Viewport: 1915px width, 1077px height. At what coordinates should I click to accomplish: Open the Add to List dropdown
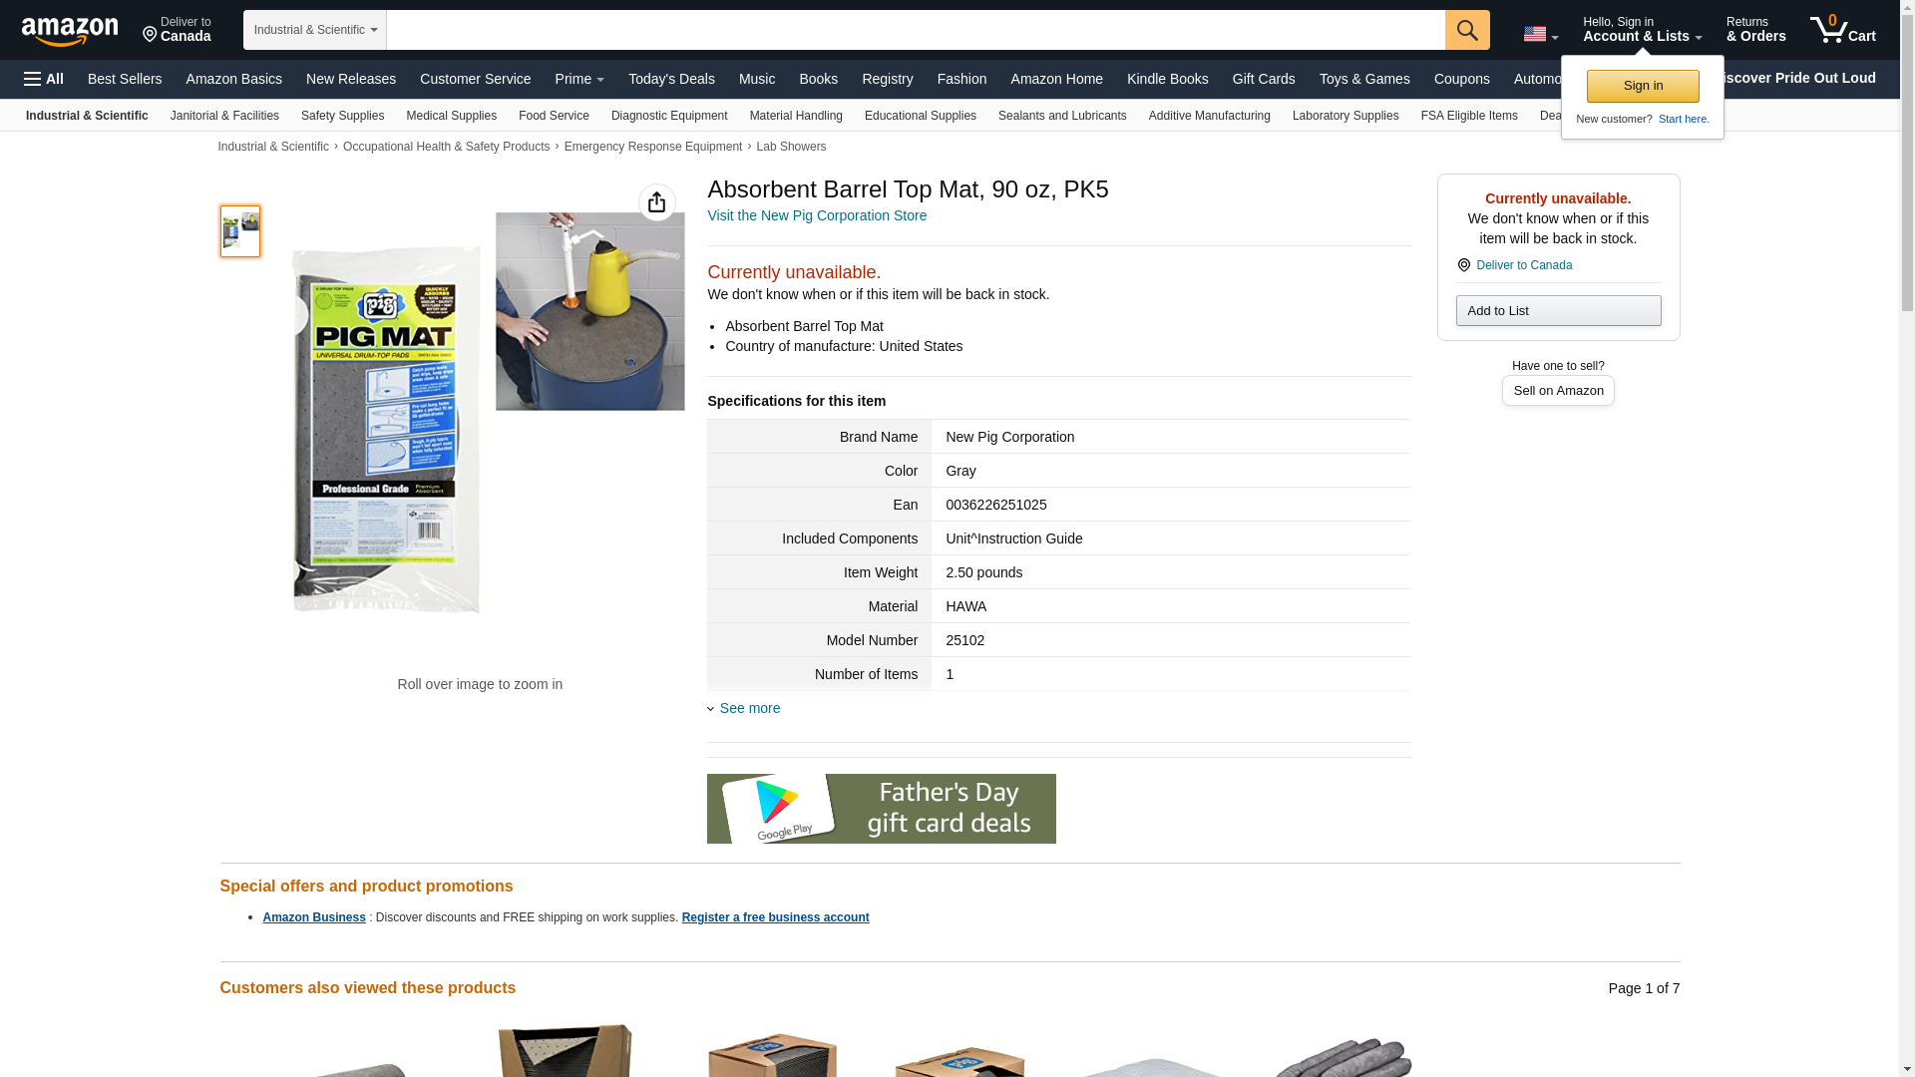(x=1558, y=311)
